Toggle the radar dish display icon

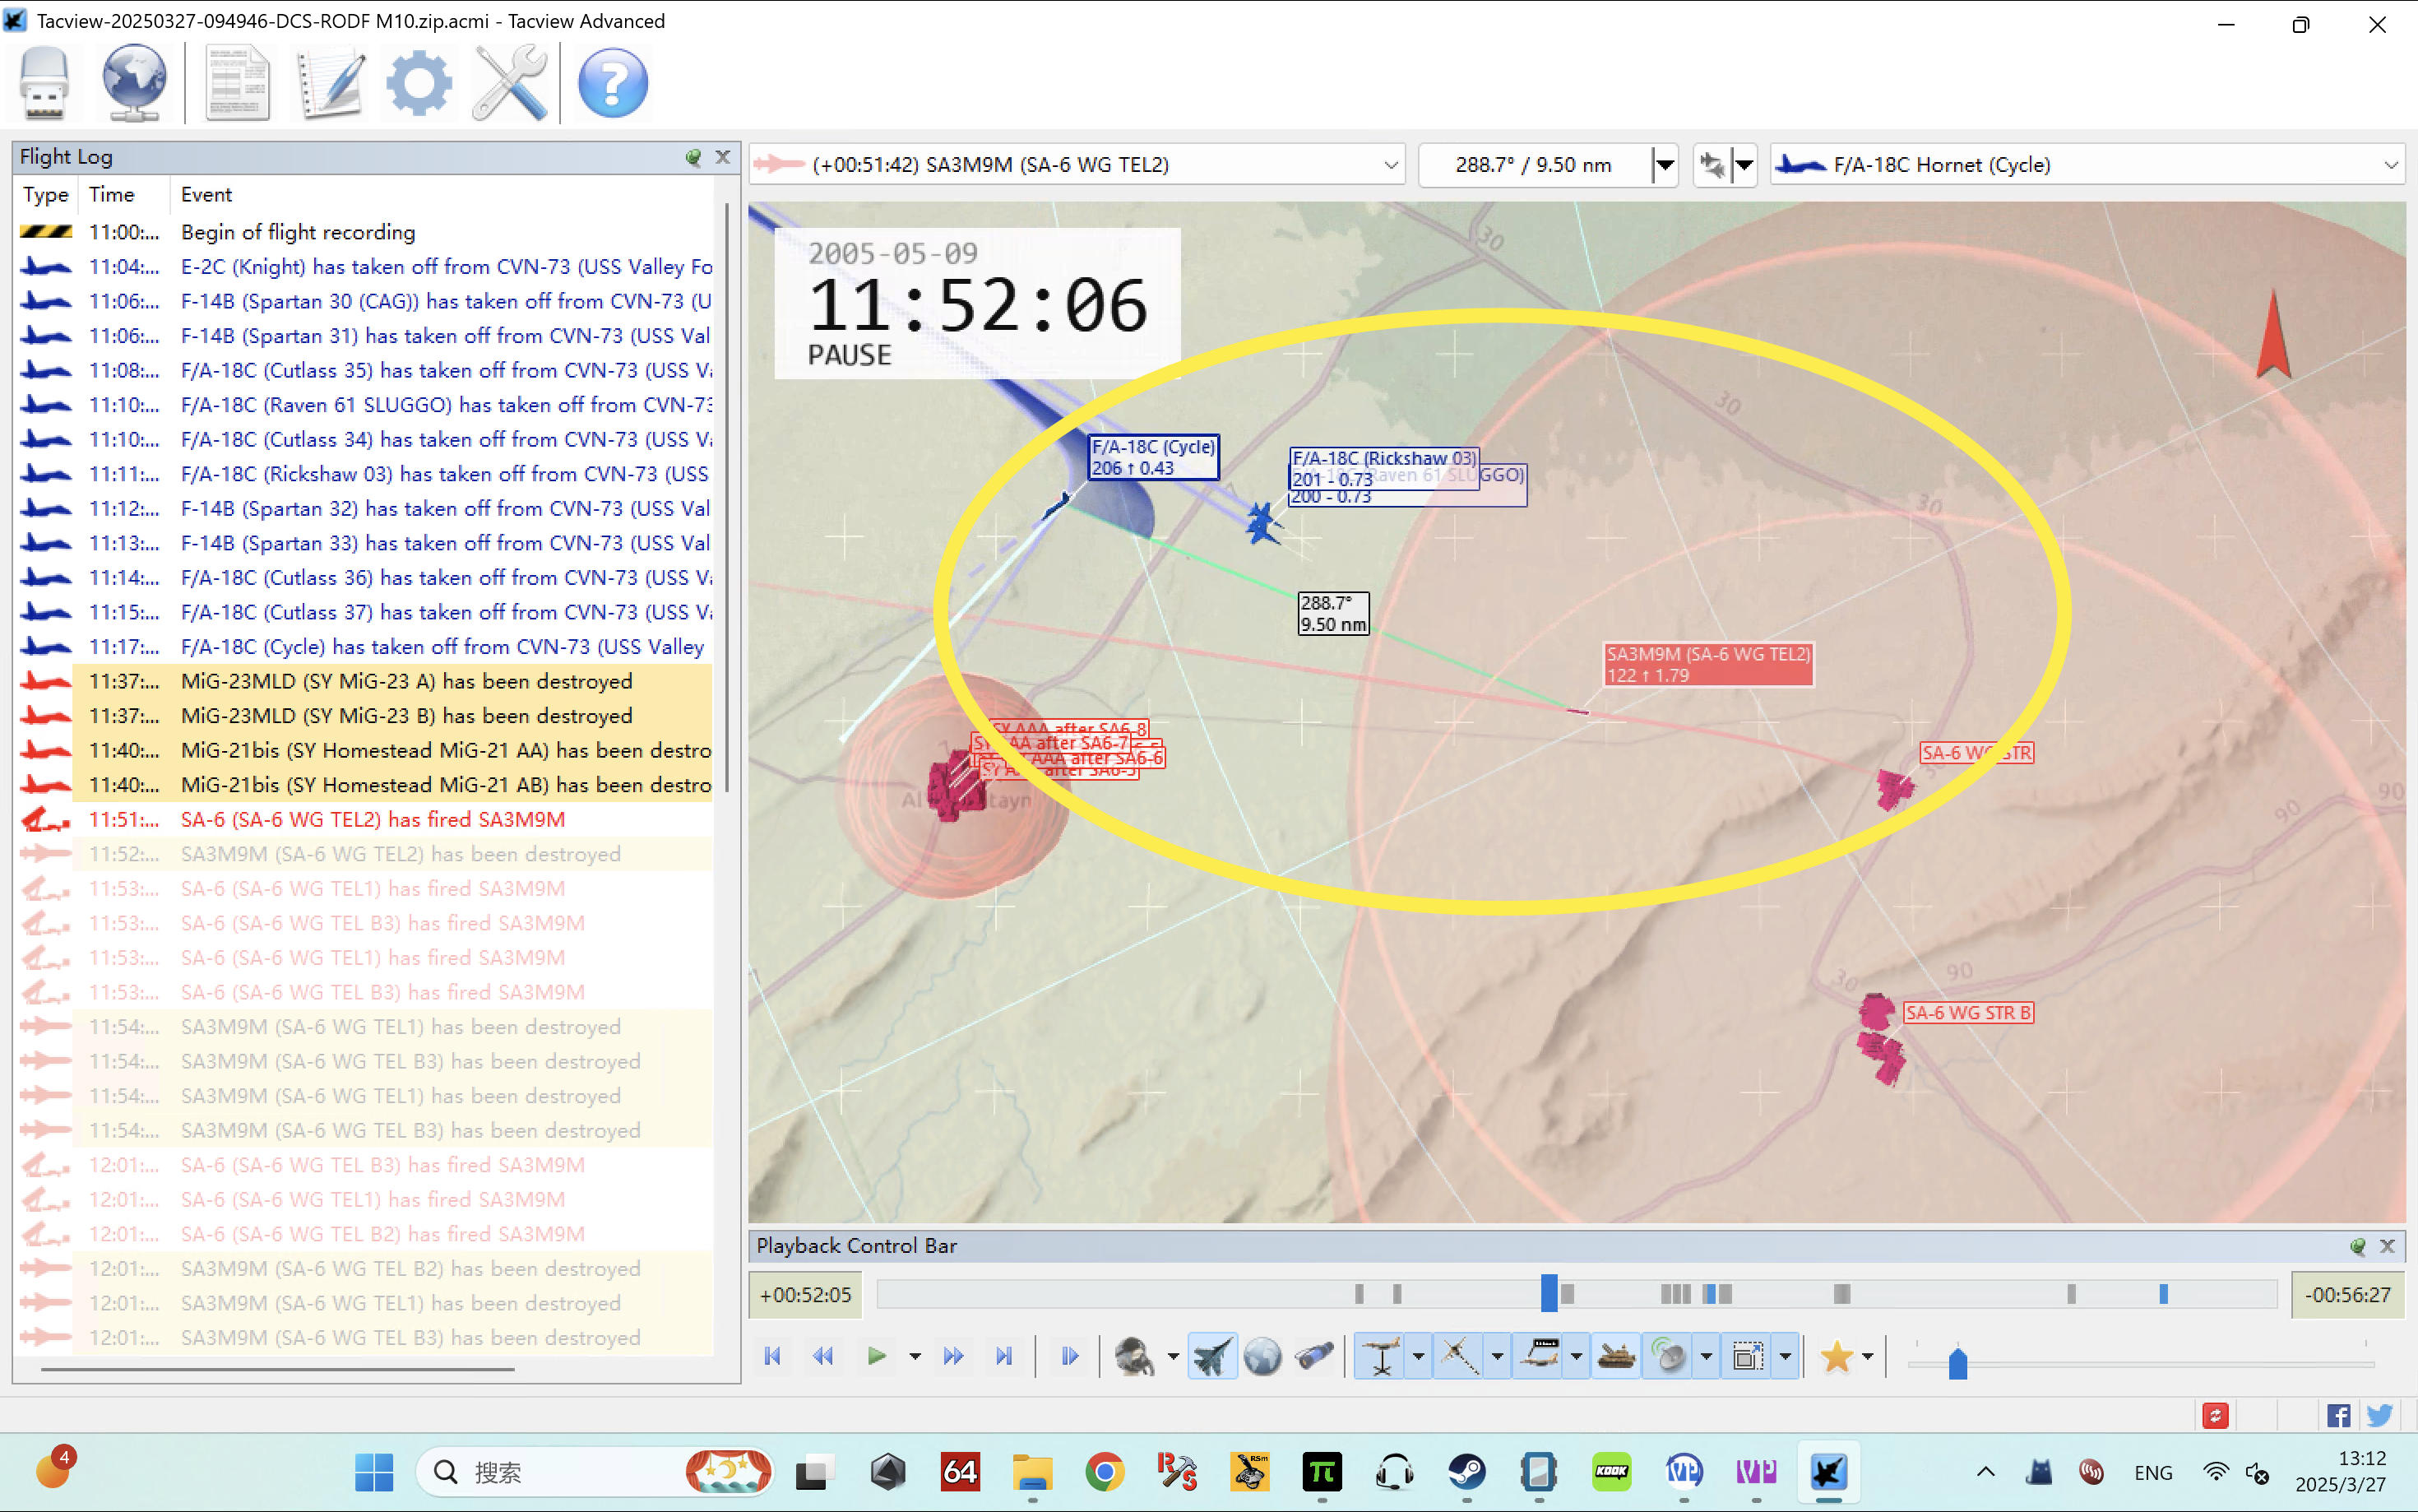(1670, 1356)
